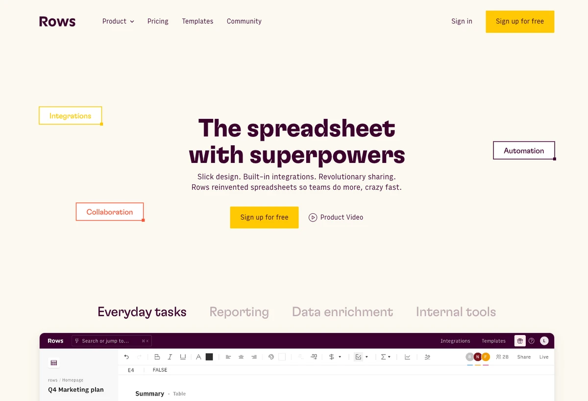The image size is (588, 401).
Task: Open the checkbox cell type dropdown arrow
Action: point(367,357)
